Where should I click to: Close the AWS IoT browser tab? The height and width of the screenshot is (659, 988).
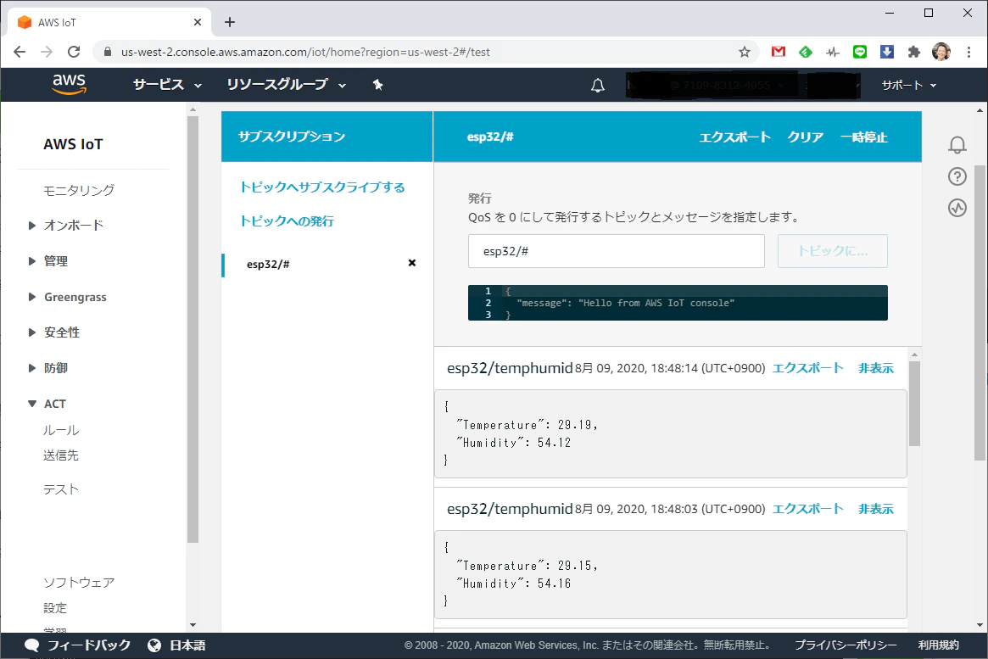click(198, 22)
